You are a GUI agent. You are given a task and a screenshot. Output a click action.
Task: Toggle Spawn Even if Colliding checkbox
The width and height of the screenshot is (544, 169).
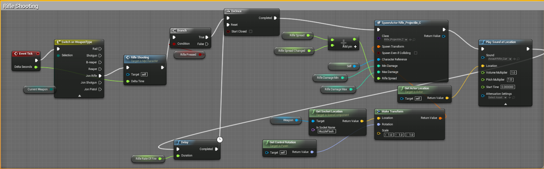415,53
